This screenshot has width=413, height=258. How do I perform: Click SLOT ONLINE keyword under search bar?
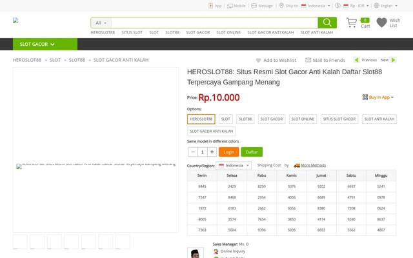228,32
